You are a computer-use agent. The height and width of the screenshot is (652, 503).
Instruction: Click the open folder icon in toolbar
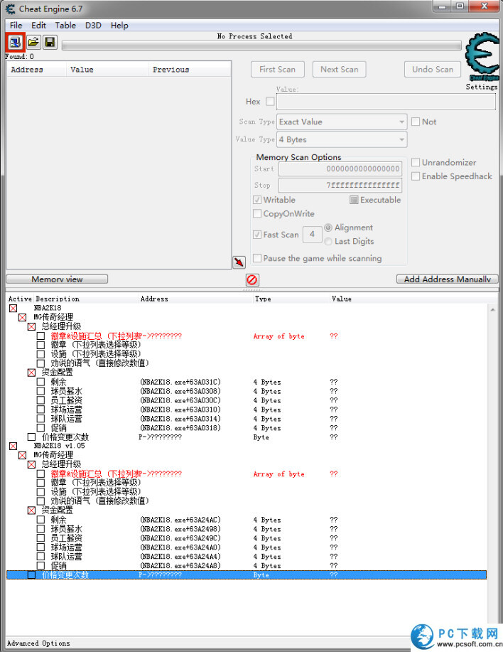(x=33, y=42)
